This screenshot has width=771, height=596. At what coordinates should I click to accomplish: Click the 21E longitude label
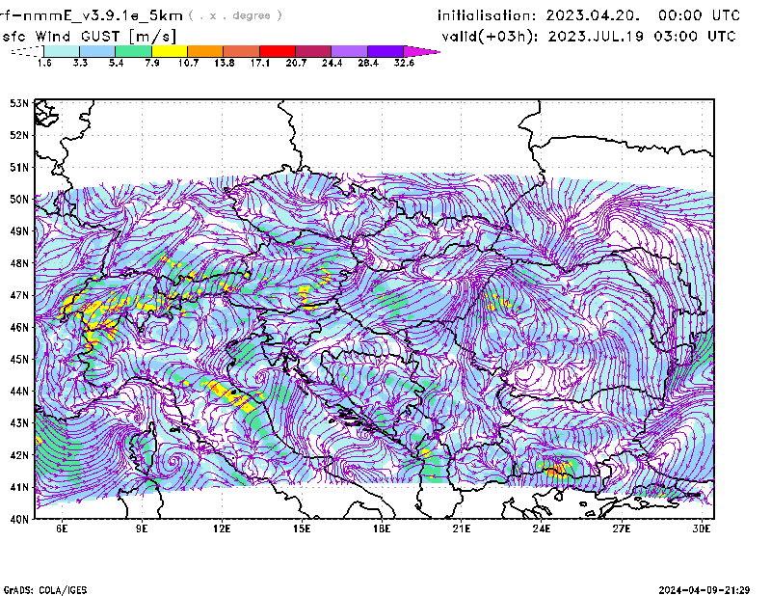[462, 528]
